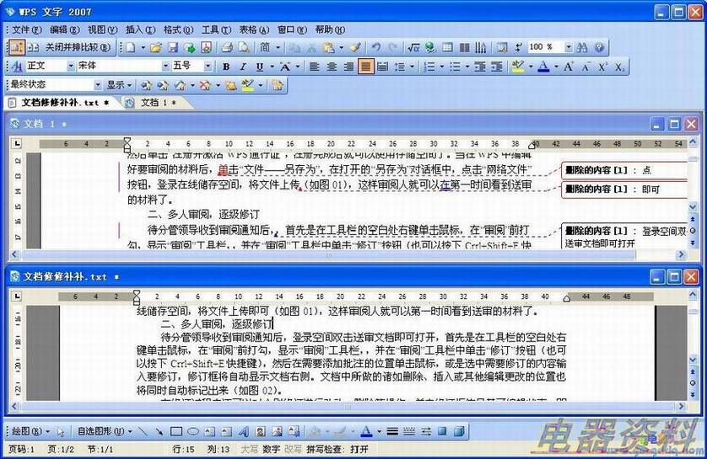The height and width of the screenshot is (459, 707).
Task: Open Find with the binoculars icon
Action: point(582,47)
